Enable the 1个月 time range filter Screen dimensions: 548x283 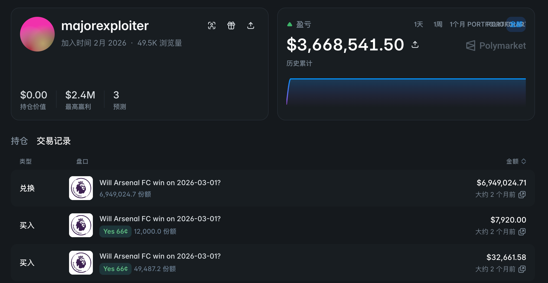458,24
